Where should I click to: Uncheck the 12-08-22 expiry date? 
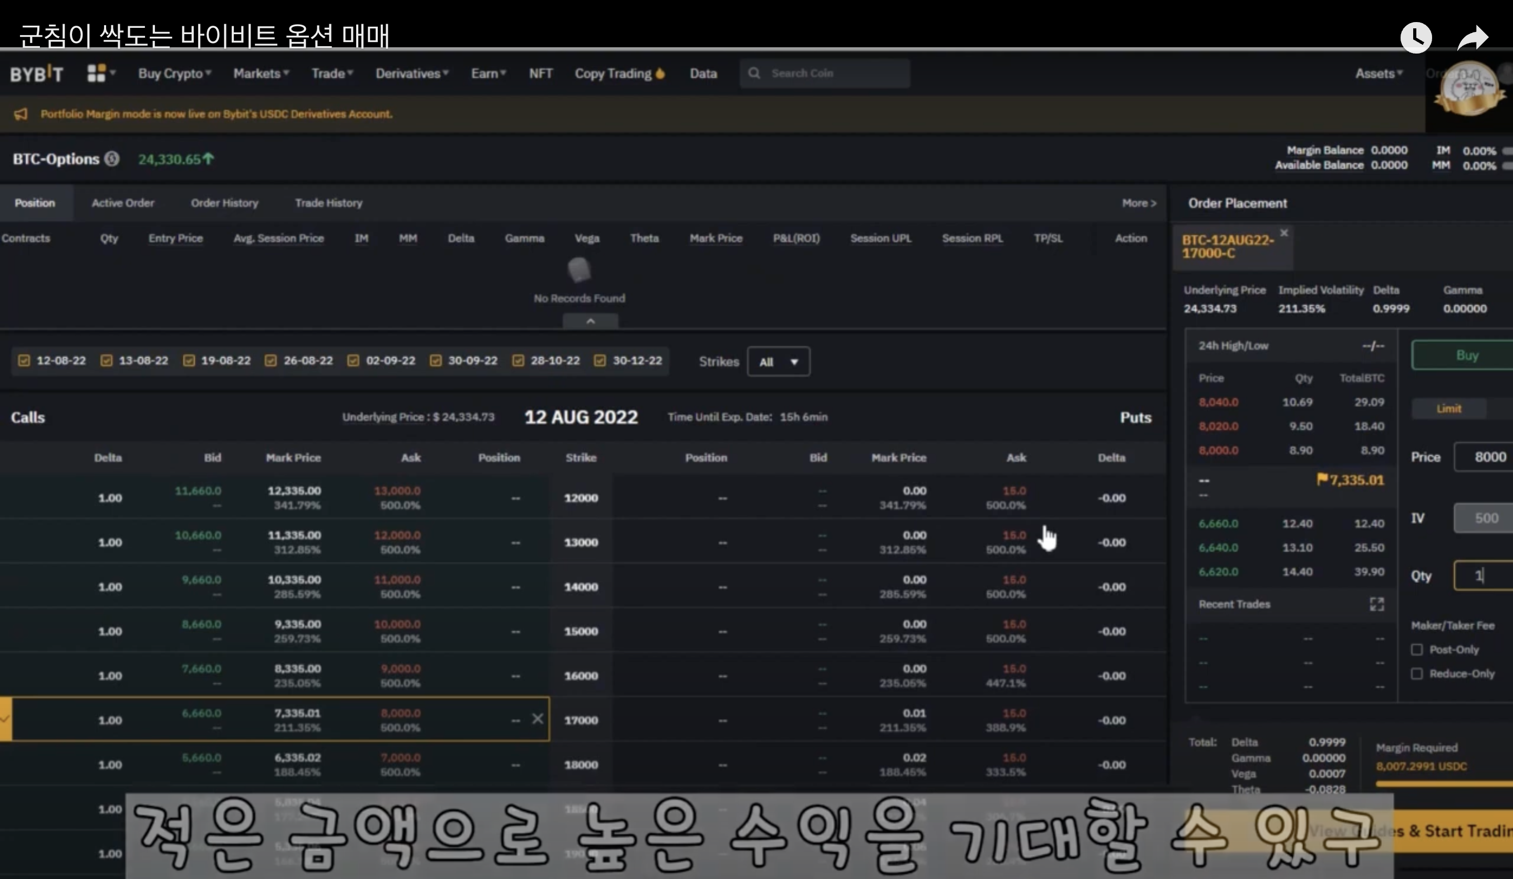(x=24, y=361)
